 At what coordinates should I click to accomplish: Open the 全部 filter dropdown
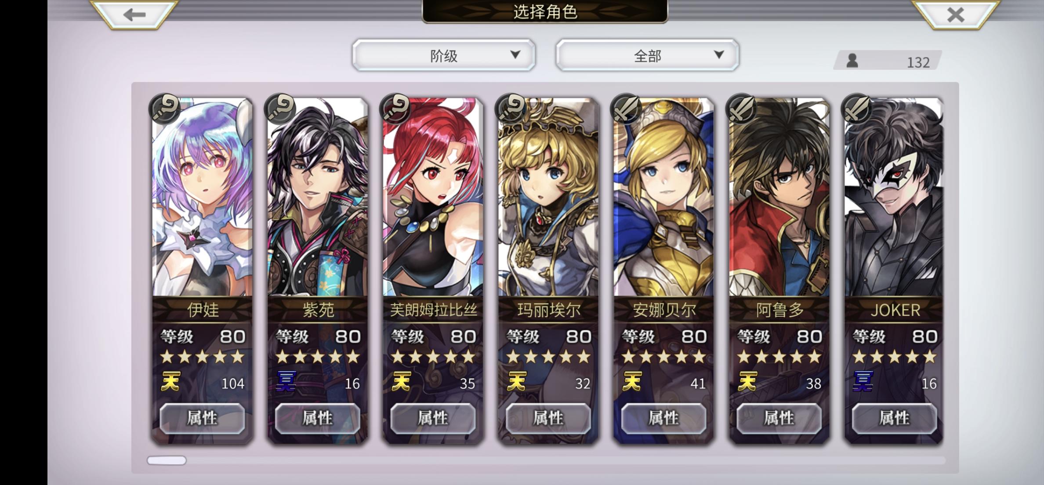click(x=648, y=55)
